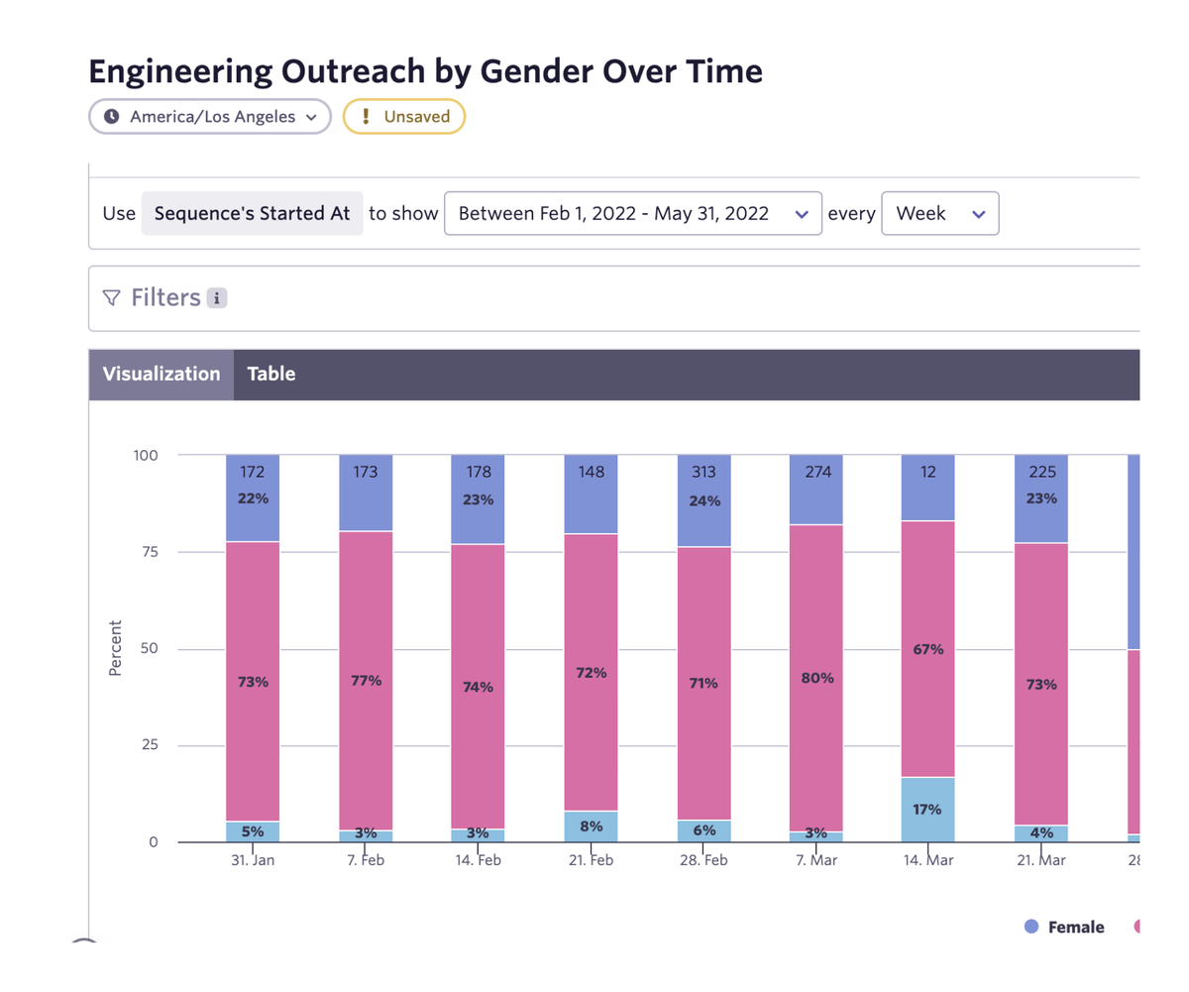Select the Visualization tab
Image resolution: width=1189 pixels, height=992 pixels.
click(161, 374)
